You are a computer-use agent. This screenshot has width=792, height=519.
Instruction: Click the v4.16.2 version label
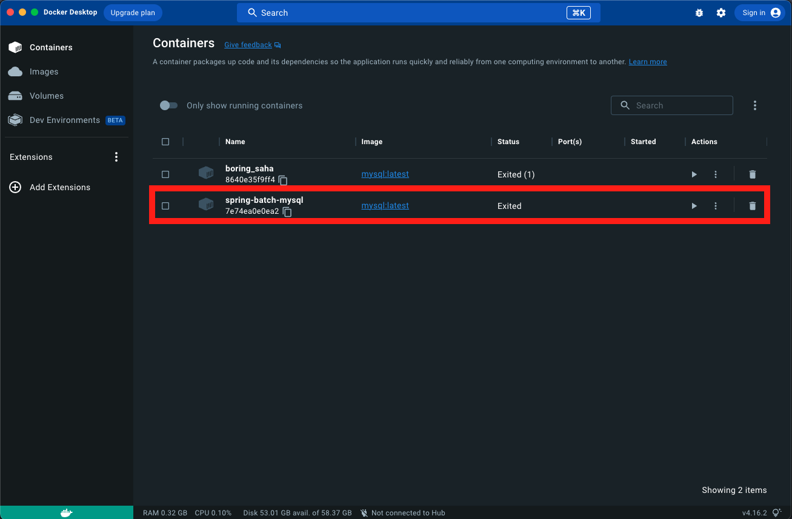pyautogui.click(x=754, y=513)
